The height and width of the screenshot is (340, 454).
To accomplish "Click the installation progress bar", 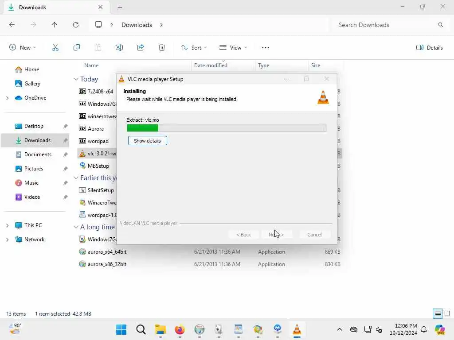I will point(227,128).
